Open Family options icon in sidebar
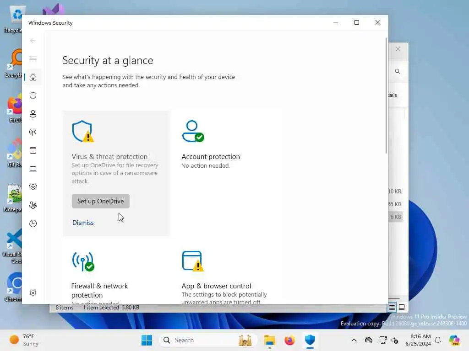Viewport: 469px width, 351px height. tap(33, 205)
